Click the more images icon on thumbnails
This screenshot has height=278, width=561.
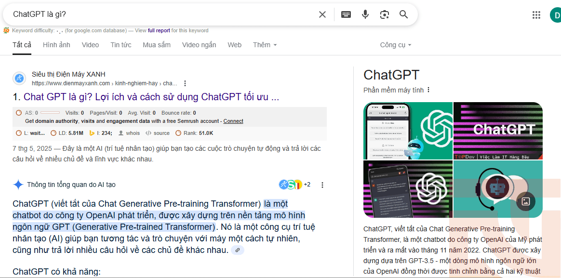click(526, 201)
